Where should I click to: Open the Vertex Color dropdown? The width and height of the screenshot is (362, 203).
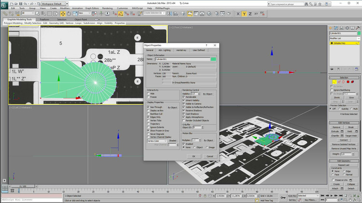[157, 141]
